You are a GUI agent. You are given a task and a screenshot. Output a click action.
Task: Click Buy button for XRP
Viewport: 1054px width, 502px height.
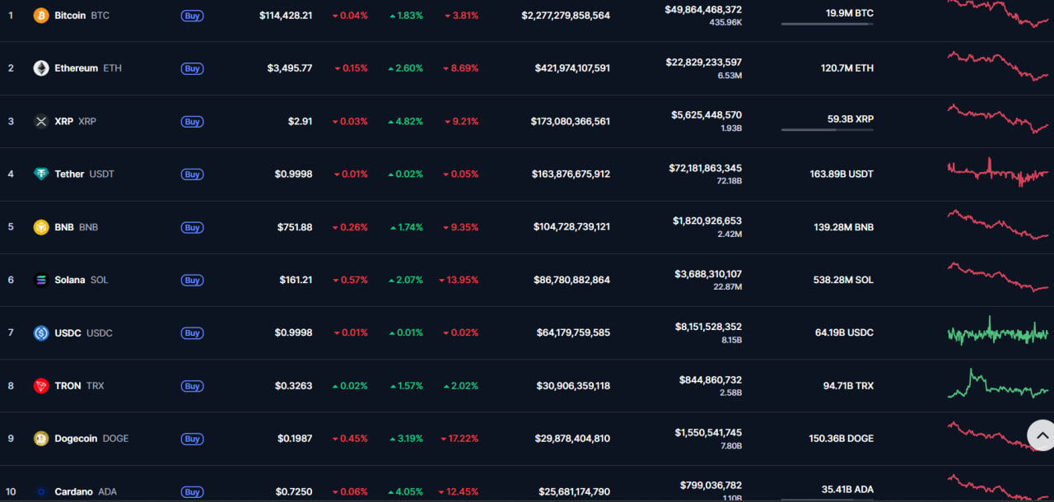pos(193,122)
